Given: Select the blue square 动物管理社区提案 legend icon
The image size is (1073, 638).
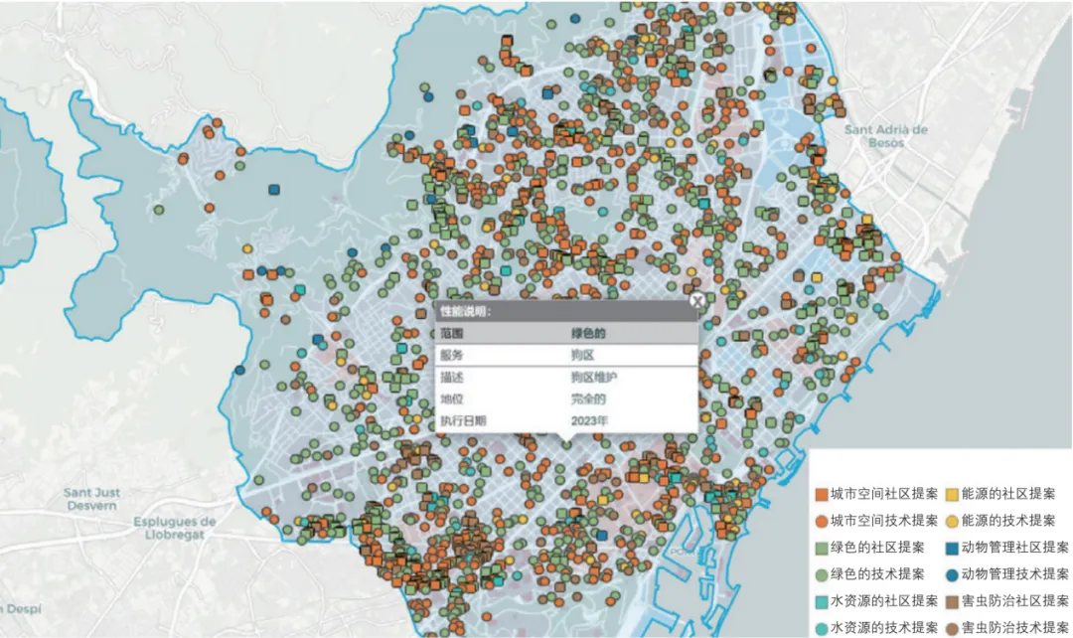Looking at the screenshot, I should 951,548.
